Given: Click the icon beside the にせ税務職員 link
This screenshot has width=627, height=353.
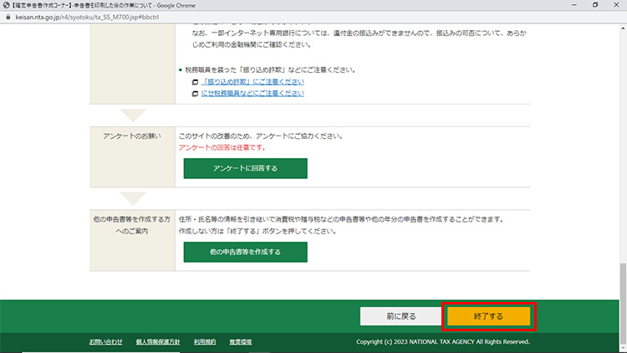Looking at the screenshot, I should tap(195, 93).
